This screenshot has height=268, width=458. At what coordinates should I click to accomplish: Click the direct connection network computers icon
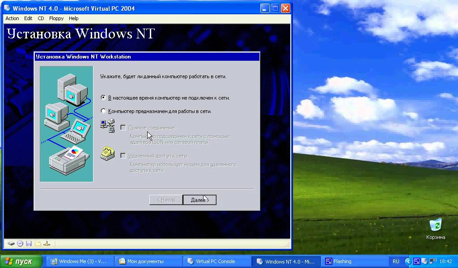[107, 126]
